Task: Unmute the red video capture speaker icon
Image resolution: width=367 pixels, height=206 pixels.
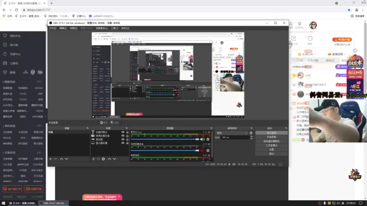Action: coord(202,151)
